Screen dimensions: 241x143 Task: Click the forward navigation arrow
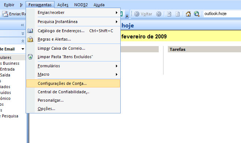(x=159, y=14)
